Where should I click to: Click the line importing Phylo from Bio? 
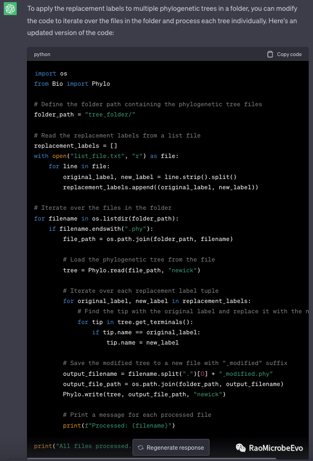click(x=72, y=84)
